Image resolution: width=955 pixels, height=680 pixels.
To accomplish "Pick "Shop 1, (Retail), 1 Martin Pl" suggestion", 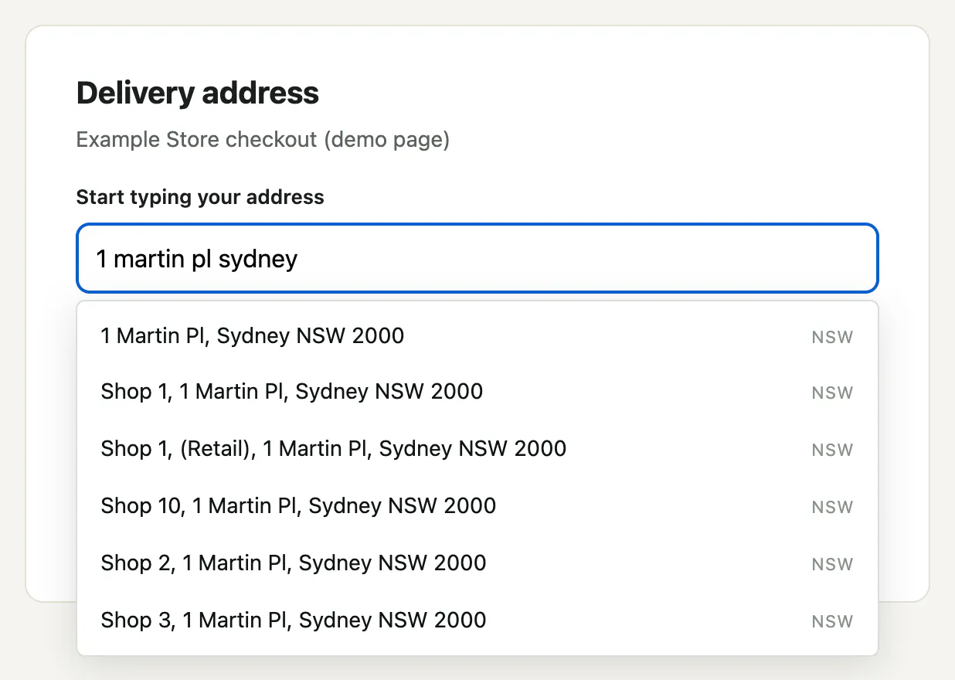I will tap(477, 449).
